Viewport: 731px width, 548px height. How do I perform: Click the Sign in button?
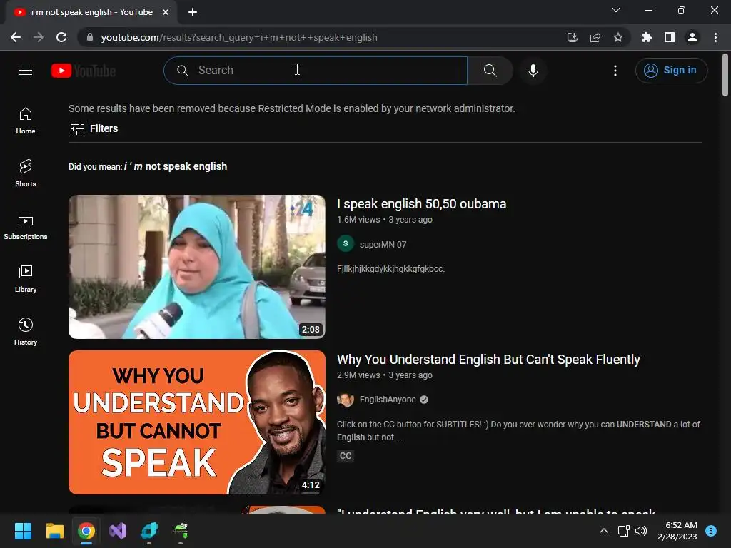pos(671,71)
